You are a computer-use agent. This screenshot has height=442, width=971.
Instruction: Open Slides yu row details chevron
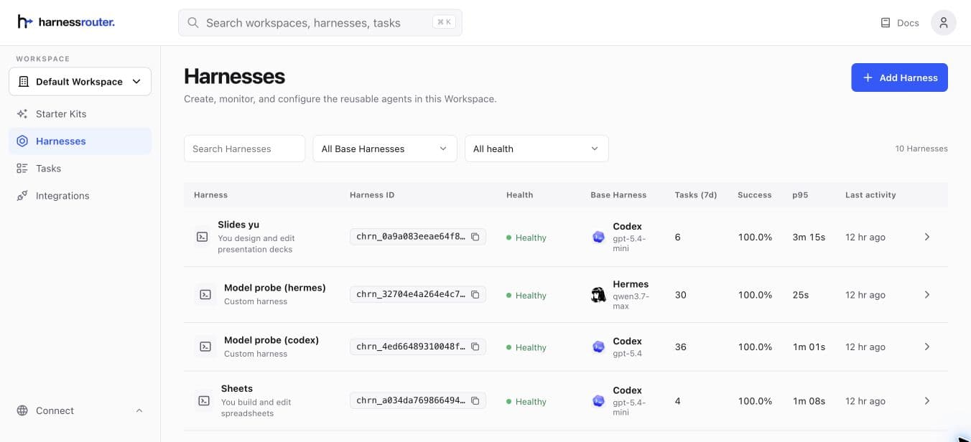tap(927, 237)
